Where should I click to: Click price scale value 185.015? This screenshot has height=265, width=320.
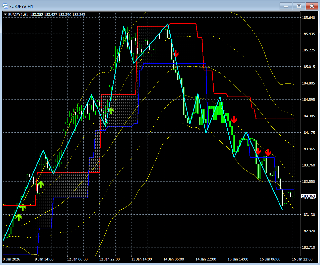(x=308, y=67)
